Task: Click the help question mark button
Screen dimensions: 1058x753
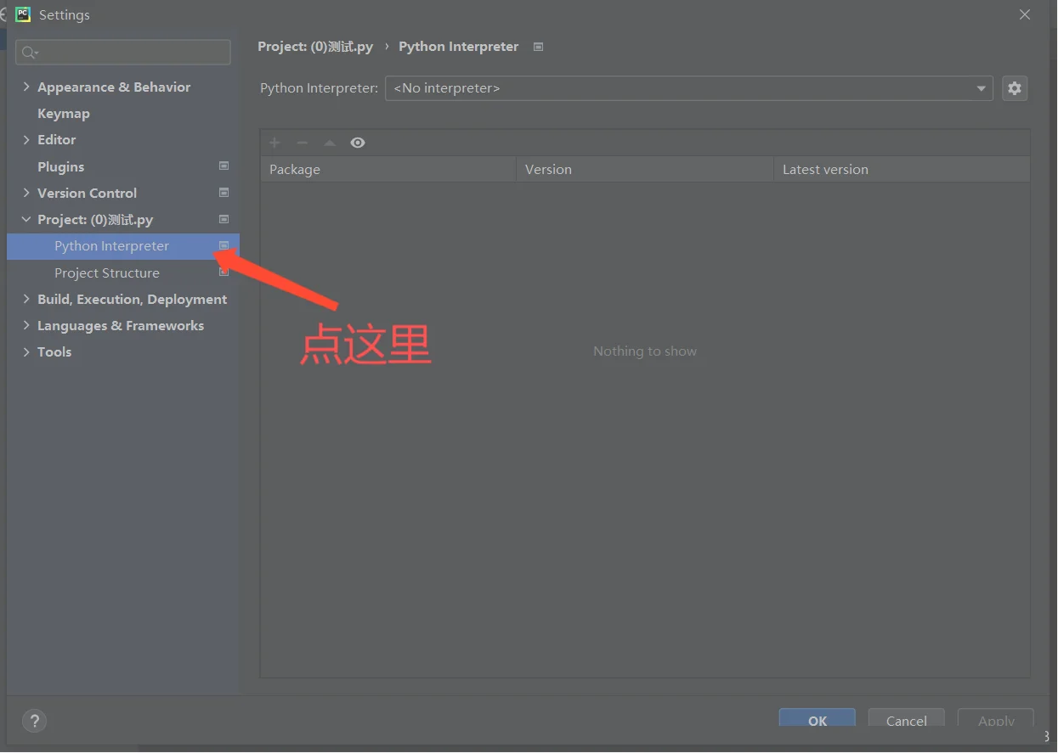Action: pyautogui.click(x=34, y=722)
